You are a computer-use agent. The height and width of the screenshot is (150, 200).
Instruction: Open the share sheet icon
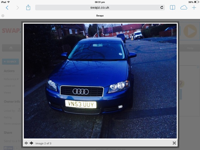pos(28,7)
